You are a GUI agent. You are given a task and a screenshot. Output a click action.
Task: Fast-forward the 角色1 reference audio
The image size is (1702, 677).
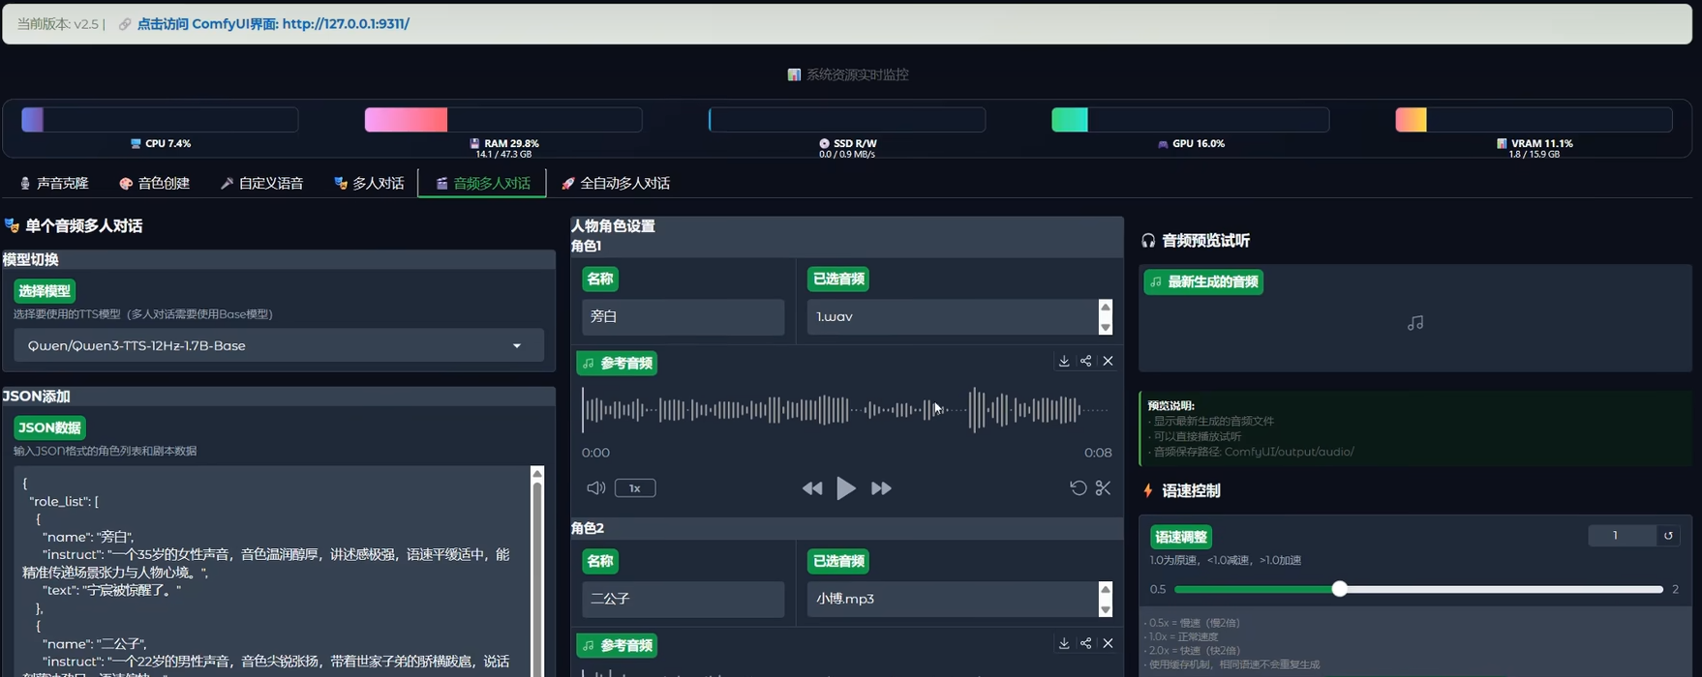881,488
